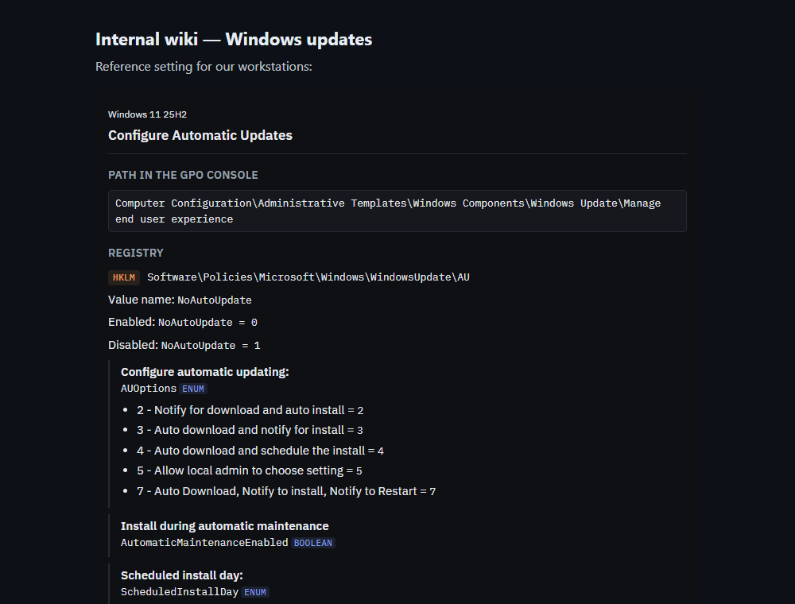Click '3 - Auto download and notify for install'
The height and width of the screenshot is (604, 795).
pos(250,430)
